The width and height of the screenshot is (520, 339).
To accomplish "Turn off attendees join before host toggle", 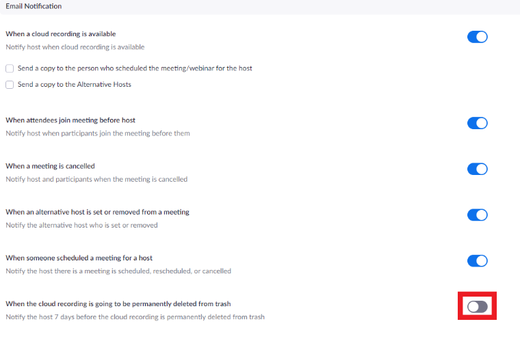I will [477, 123].
